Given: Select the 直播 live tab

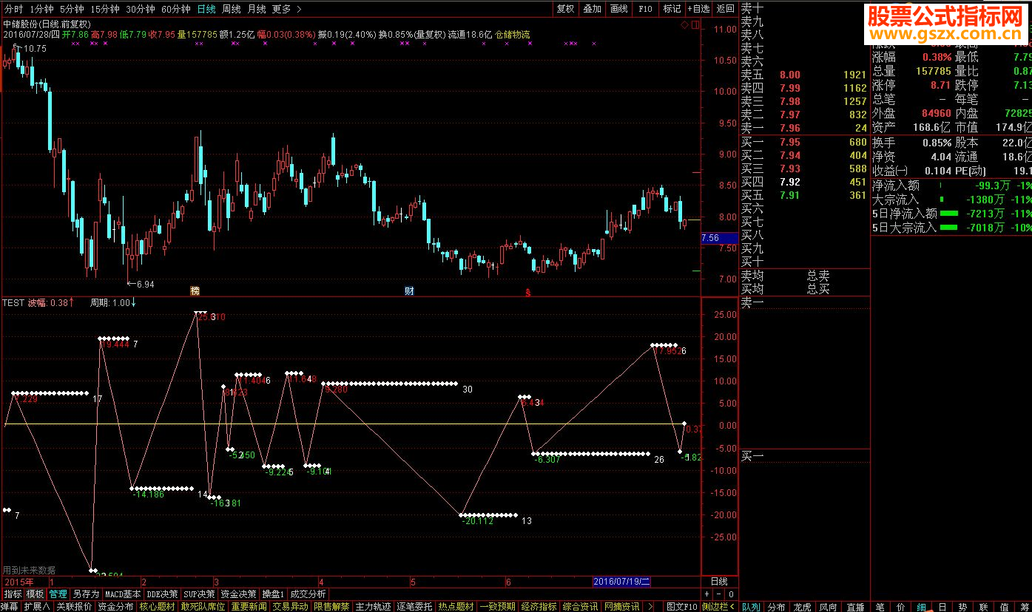Looking at the screenshot, I should pos(855,607).
